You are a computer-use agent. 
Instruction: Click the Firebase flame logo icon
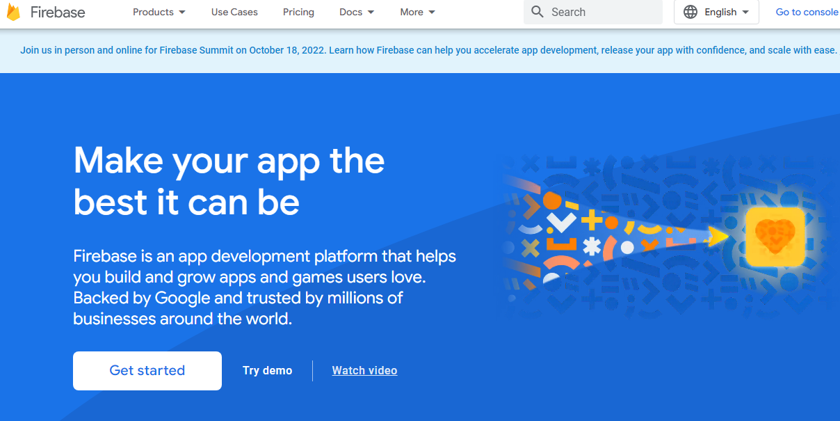click(x=13, y=12)
